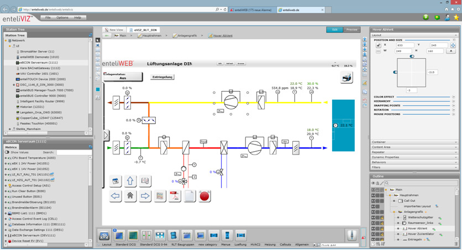Click the printer icon in the graphic
462x250 pixels.
(x=347, y=77)
